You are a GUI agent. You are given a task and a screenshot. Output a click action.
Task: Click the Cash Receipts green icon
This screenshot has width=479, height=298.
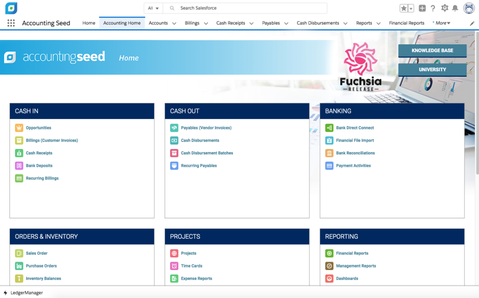click(x=19, y=153)
